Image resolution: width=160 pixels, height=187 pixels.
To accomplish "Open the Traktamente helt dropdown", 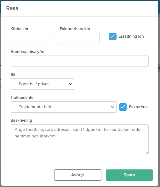I will click(64, 107).
